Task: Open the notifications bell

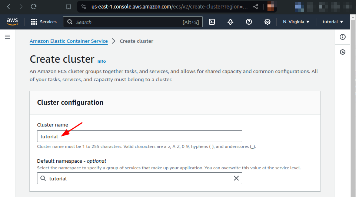Action: click(x=230, y=22)
